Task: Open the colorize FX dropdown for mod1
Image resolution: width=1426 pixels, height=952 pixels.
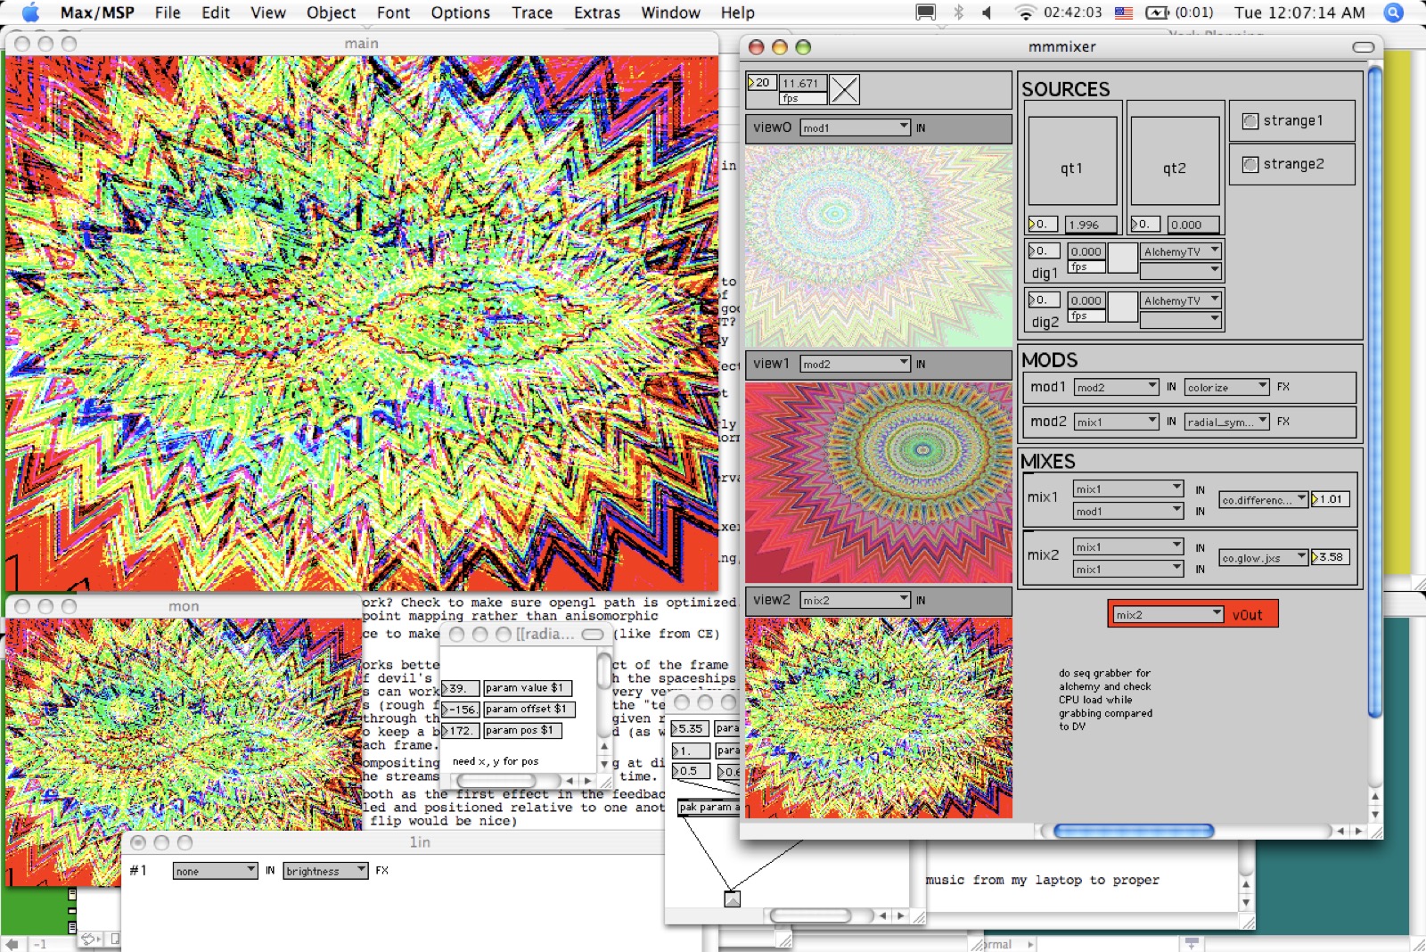Action: (1226, 387)
